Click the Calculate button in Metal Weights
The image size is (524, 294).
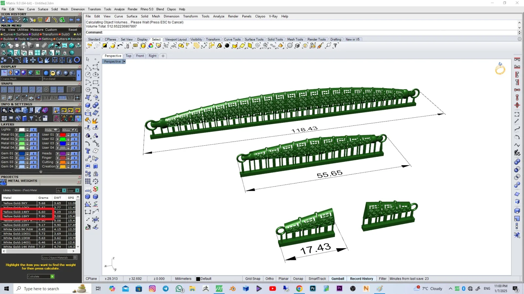(x=41, y=276)
